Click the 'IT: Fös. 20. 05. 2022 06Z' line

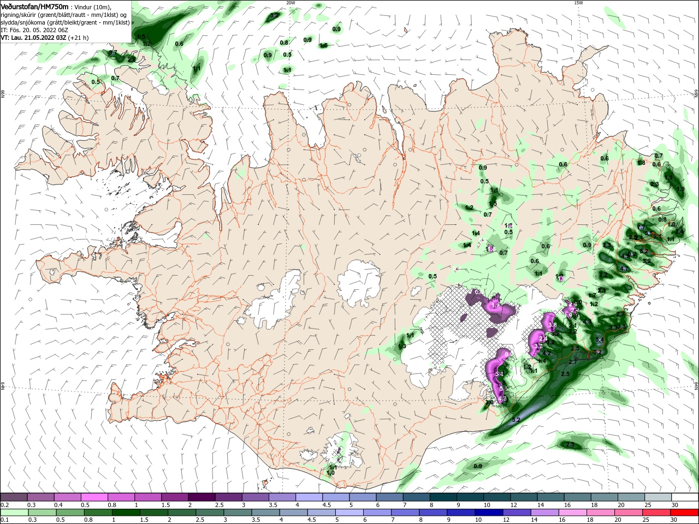click(x=35, y=30)
